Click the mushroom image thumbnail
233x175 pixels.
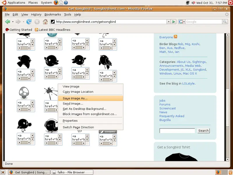pos(24,92)
